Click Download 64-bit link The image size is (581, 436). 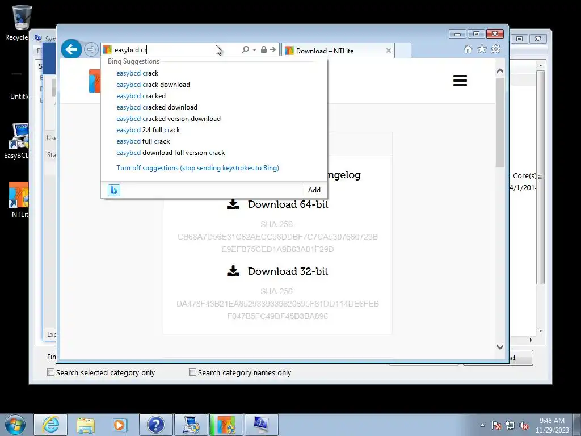(x=288, y=204)
